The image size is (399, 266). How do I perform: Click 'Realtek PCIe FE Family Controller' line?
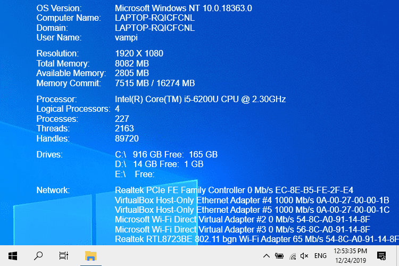pyautogui.click(x=234, y=190)
